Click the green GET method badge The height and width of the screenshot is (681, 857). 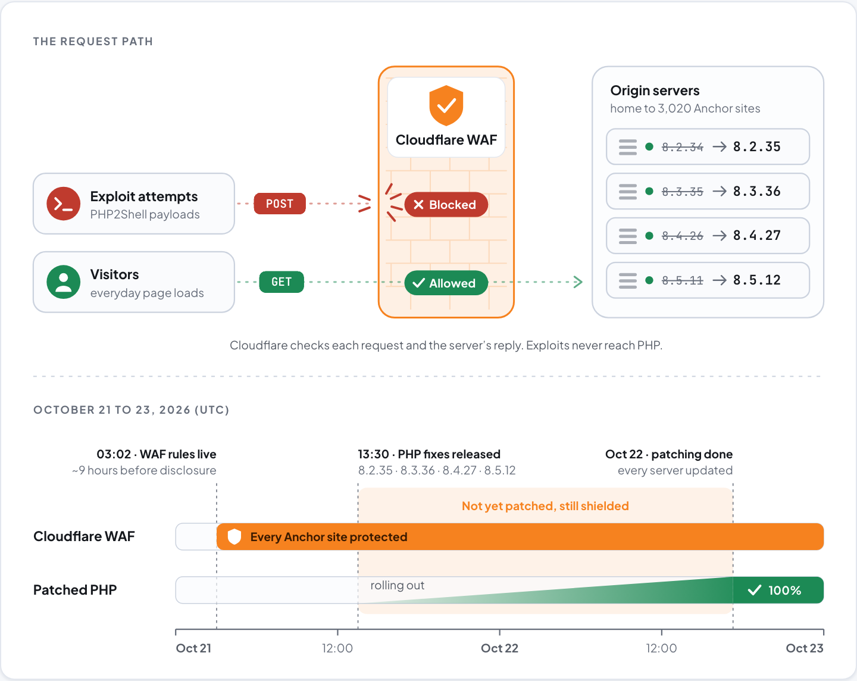(x=282, y=282)
